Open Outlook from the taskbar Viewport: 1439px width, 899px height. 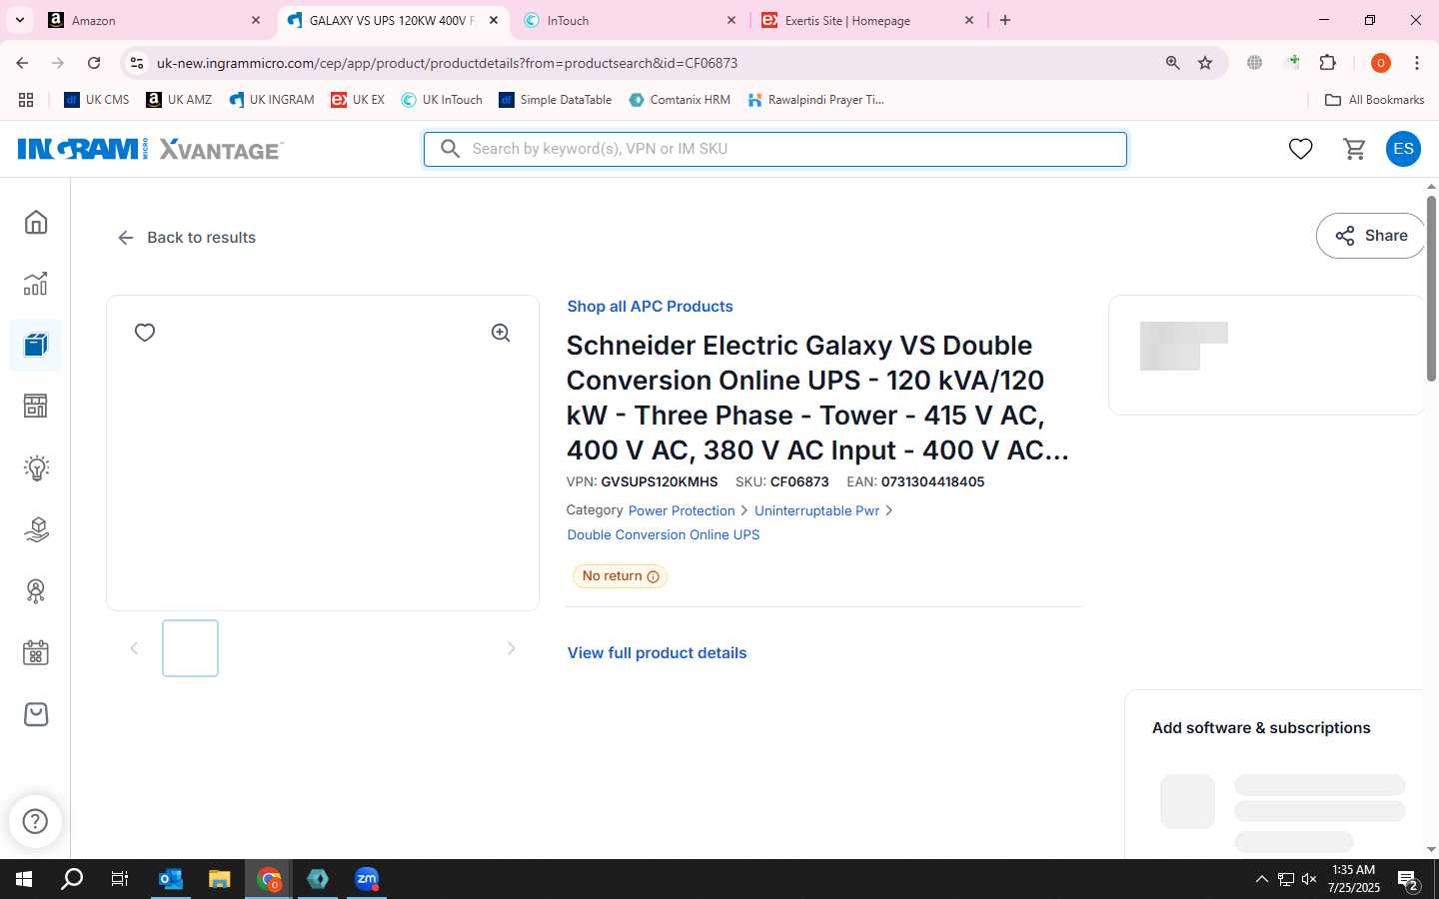(x=171, y=879)
